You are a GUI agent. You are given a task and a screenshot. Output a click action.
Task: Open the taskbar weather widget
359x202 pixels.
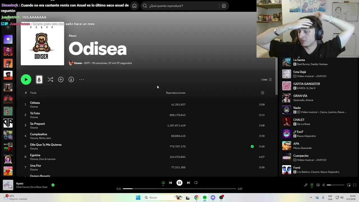pos(15,198)
